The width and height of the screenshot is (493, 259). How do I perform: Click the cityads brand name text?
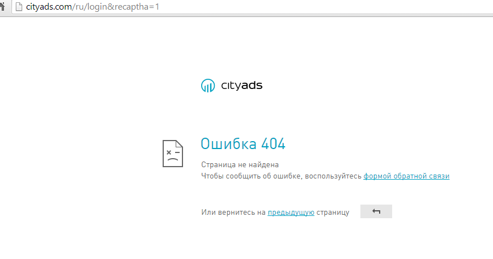click(x=241, y=86)
